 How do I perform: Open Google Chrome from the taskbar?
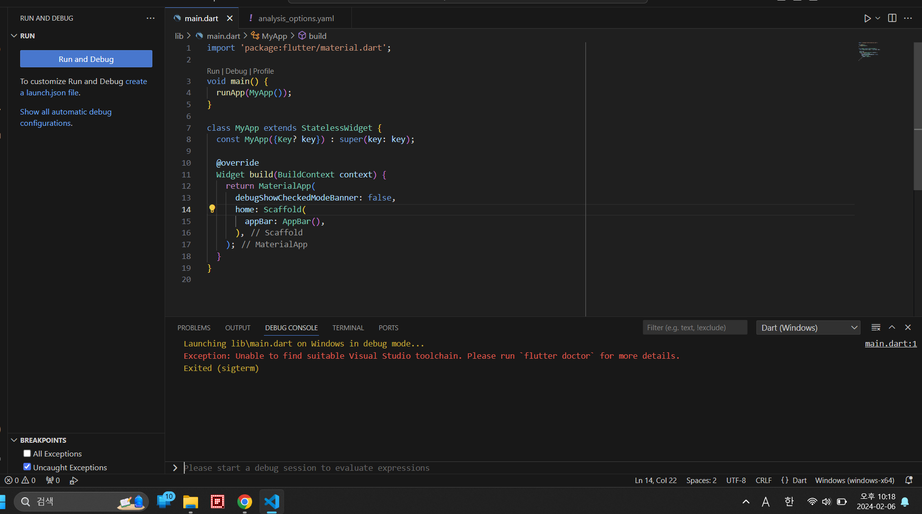245,502
